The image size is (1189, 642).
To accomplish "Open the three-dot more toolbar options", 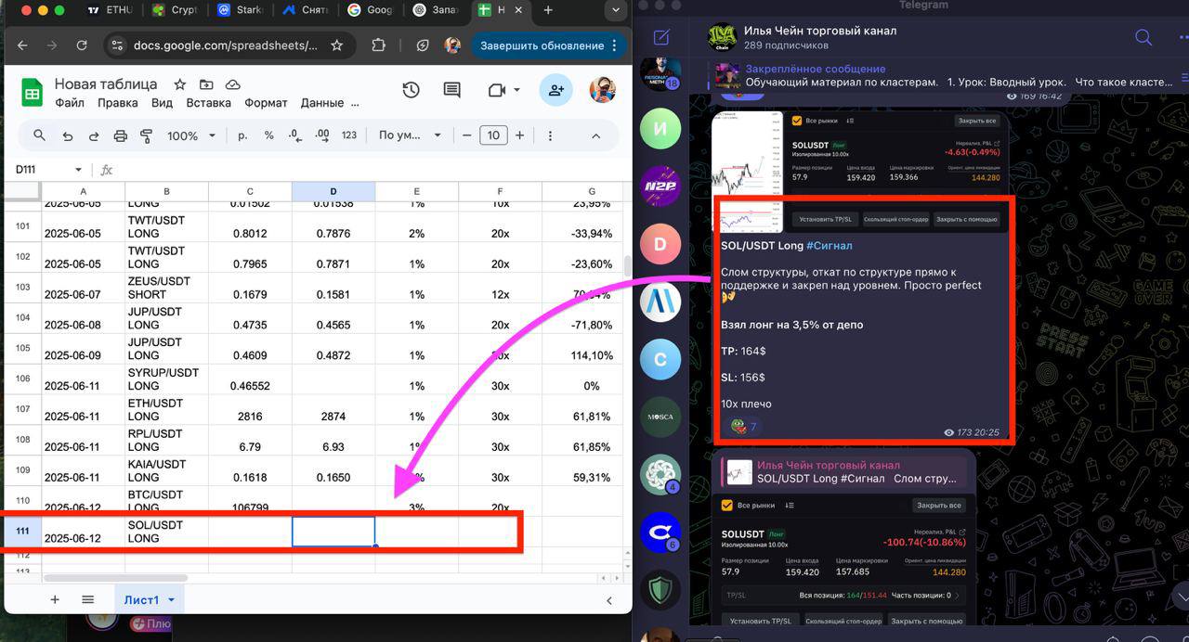I will click(550, 135).
